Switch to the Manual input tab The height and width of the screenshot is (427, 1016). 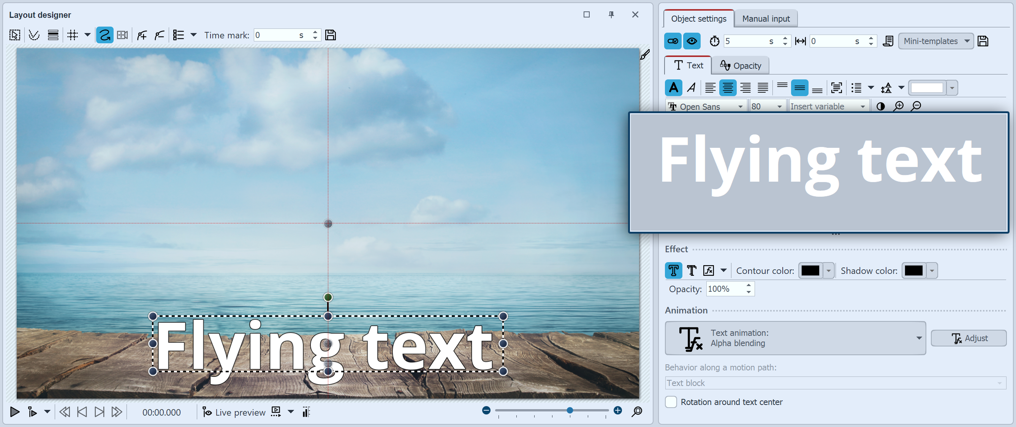[765, 18]
